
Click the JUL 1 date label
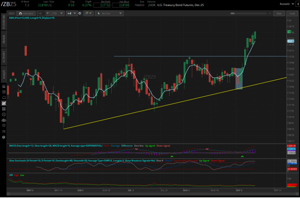[131, 190]
